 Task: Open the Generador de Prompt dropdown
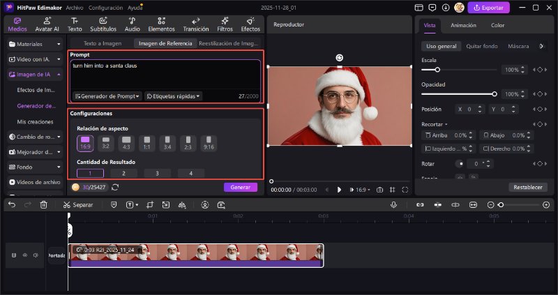pos(107,96)
